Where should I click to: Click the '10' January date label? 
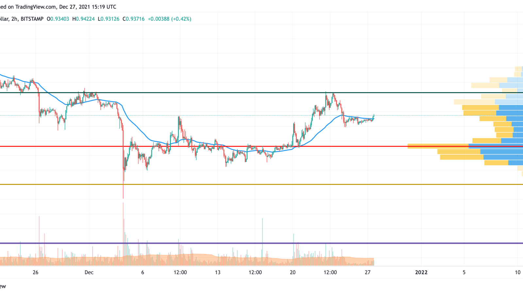(x=517, y=272)
